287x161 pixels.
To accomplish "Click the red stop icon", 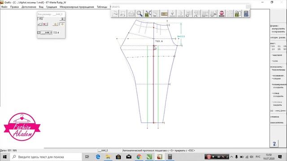I will click(222, 14).
